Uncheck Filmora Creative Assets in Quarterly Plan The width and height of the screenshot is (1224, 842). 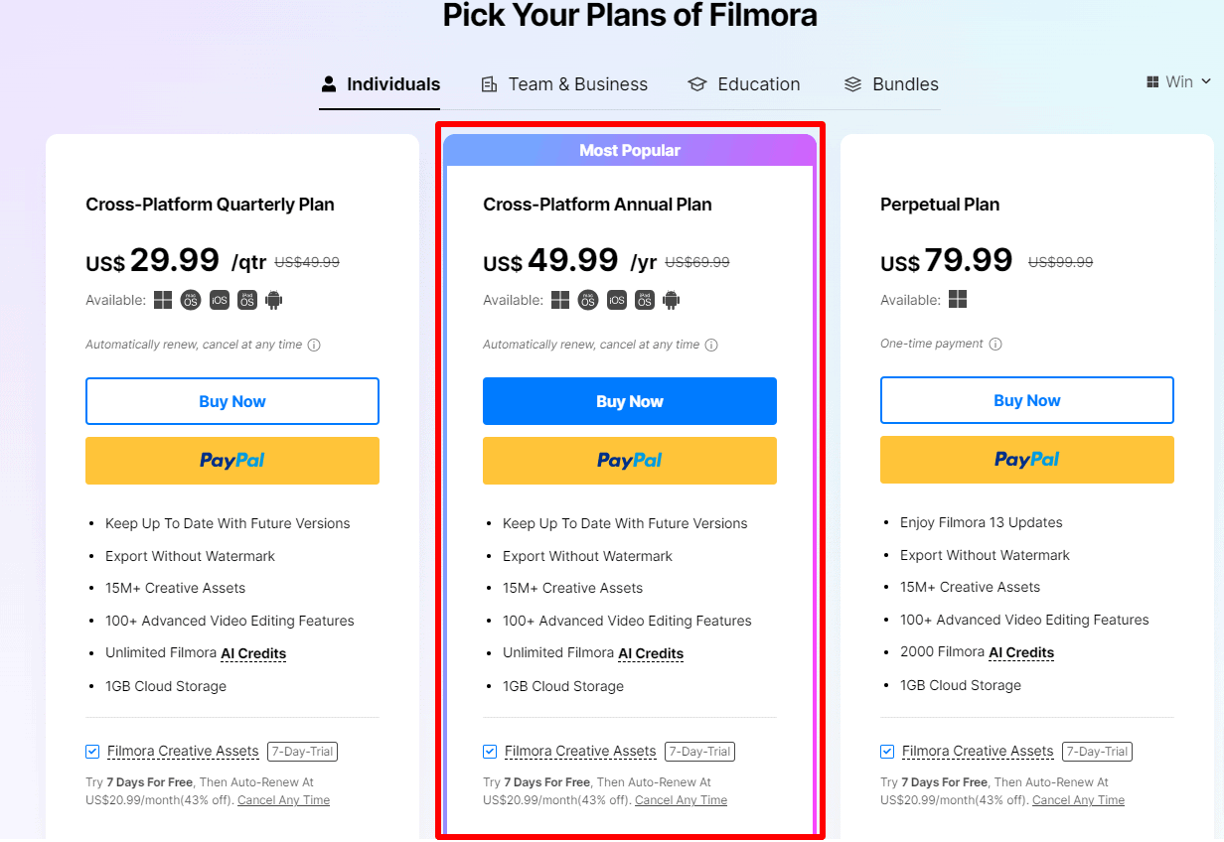pyautogui.click(x=92, y=752)
